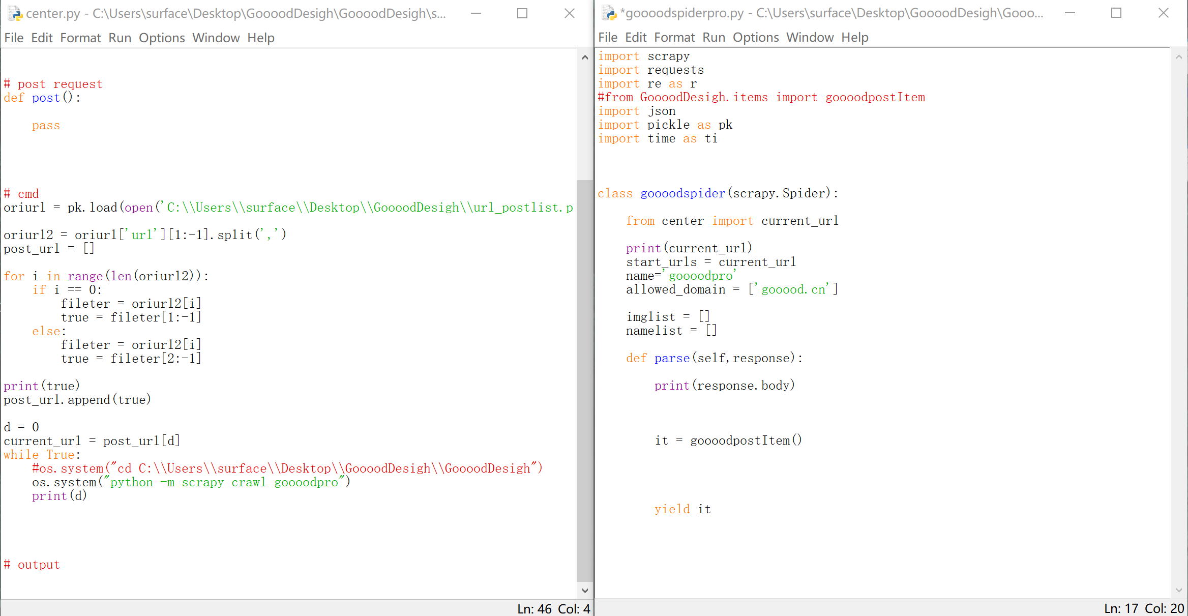Image resolution: width=1188 pixels, height=616 pixels.
Task: Open Format menu in center.py window
Action: point(80,38)
